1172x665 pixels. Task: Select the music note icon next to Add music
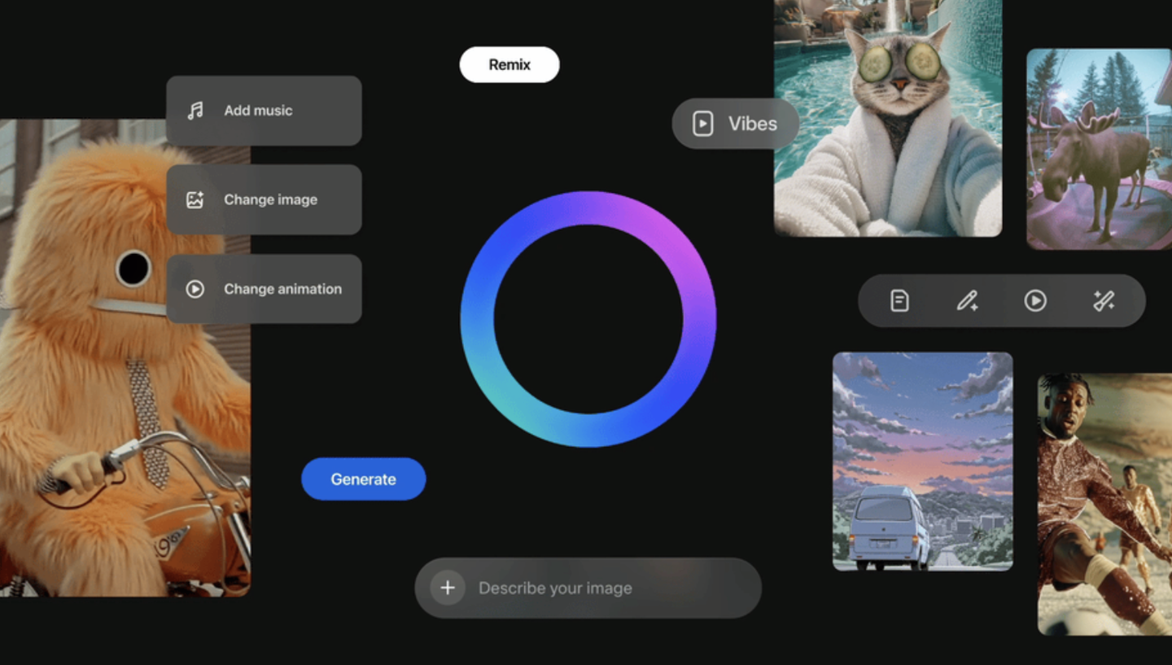coord(195,110)
